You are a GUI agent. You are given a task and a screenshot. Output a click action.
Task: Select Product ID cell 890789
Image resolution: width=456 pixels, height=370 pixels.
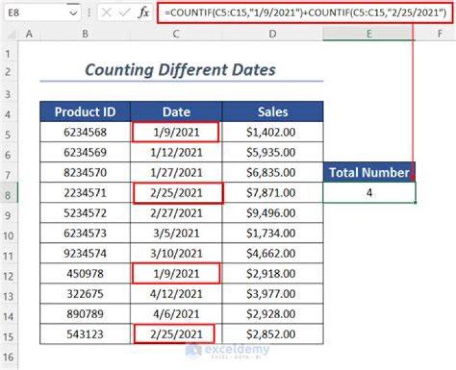point(85,314)
